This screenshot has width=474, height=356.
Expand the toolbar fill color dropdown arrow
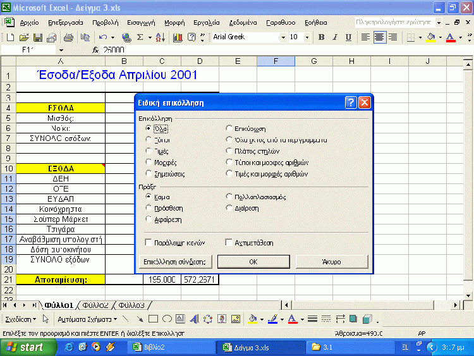click(x=440, y=37)
